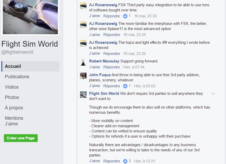Open John Fuqua's avatar thumbnail

coord(83,76)
